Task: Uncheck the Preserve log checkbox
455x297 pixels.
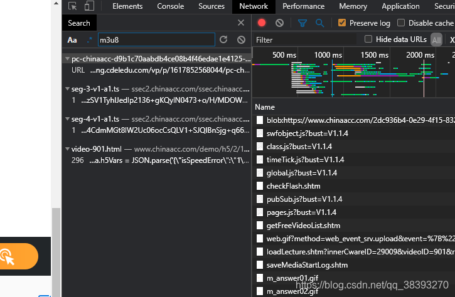Action: click(342, 23)
